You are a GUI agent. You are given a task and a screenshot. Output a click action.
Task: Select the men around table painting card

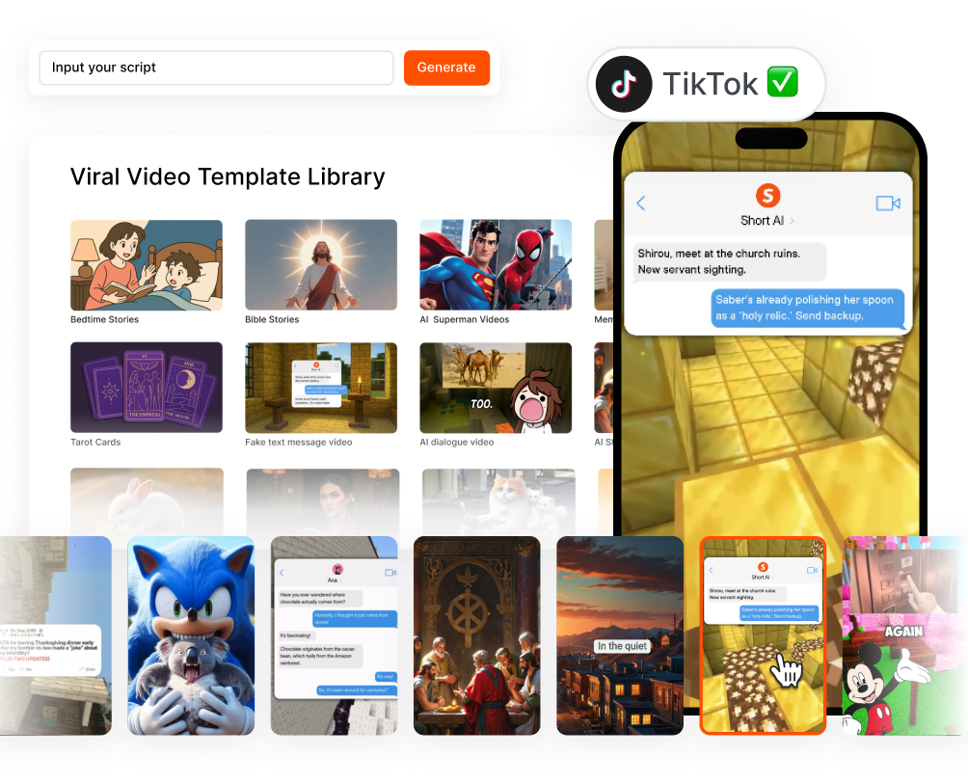click(x=476, y=635)
